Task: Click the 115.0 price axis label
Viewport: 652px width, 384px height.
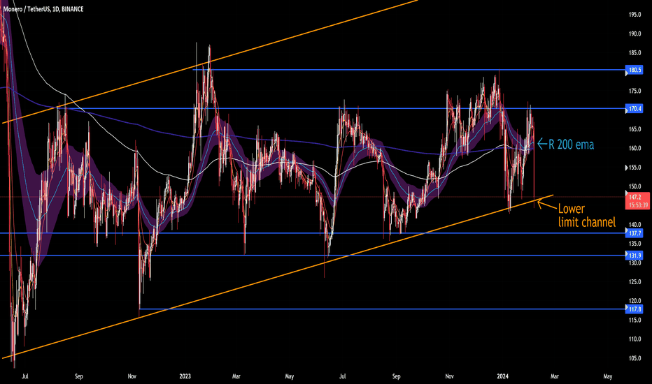Action: 635,320
